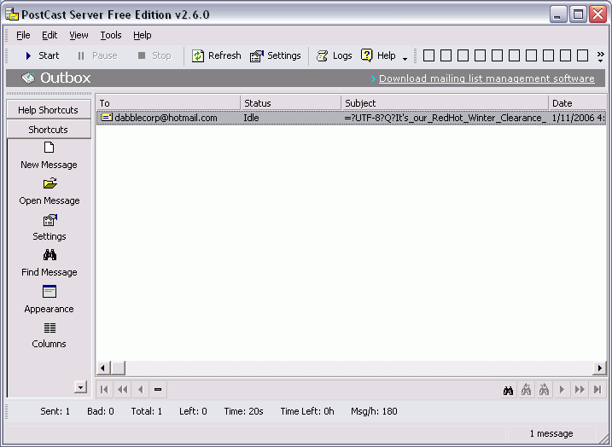This screenshot has width=612, height=447.
Task: Click the Left: 0 status entry
Action: coord(193,411)
